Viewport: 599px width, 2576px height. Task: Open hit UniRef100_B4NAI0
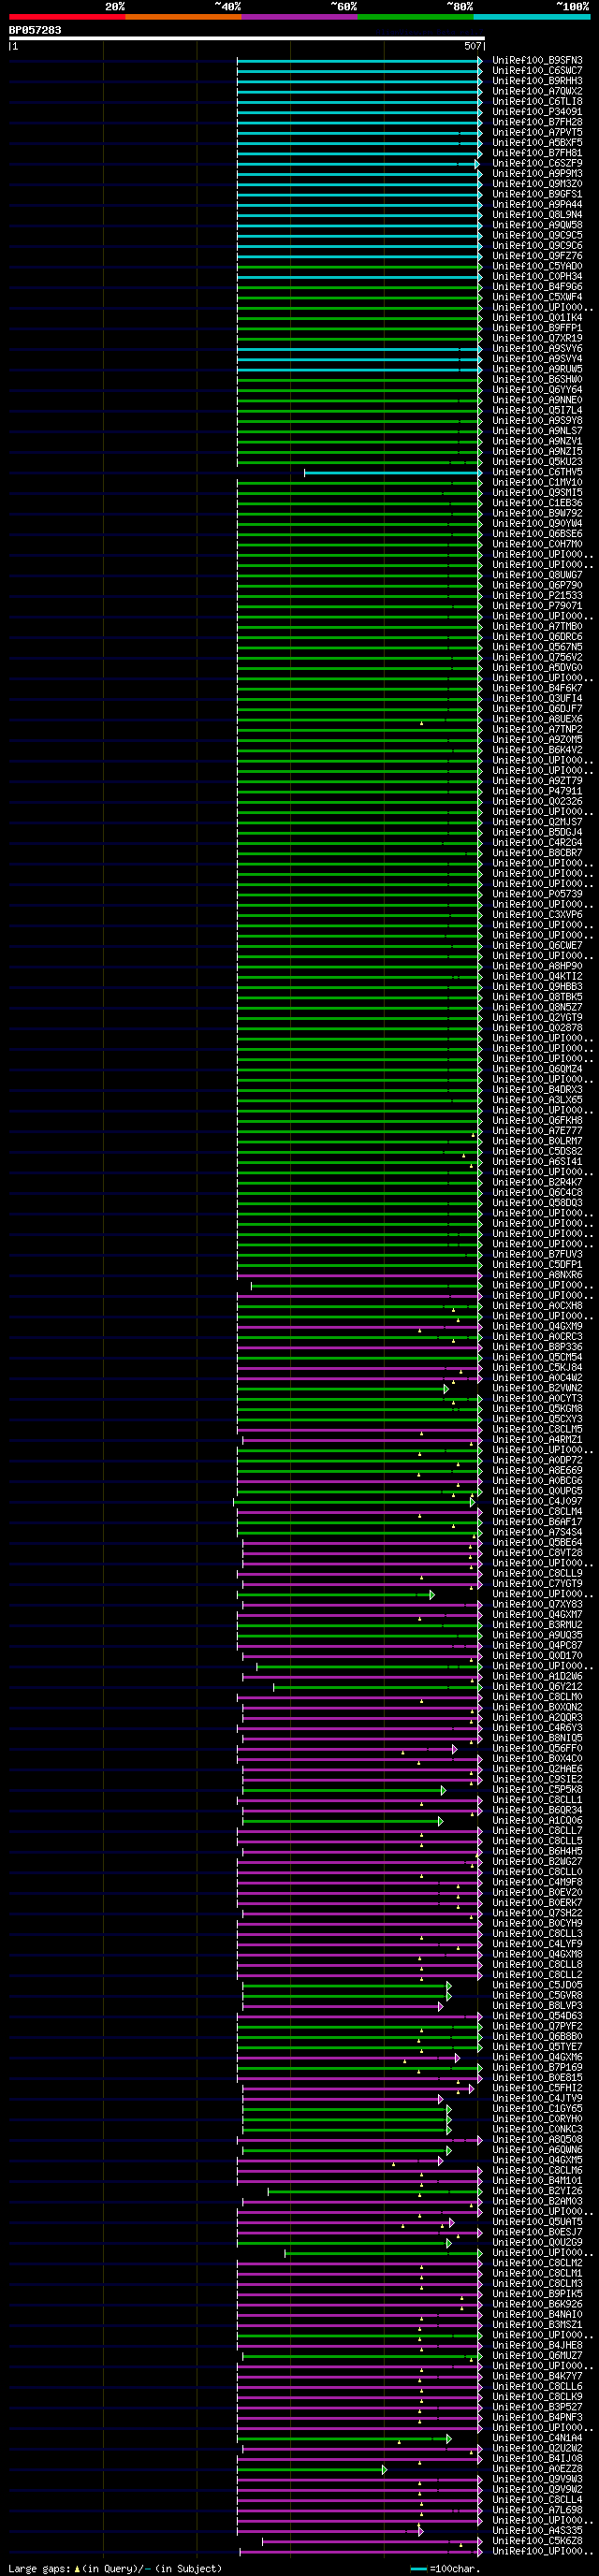[x=537, y=2315]
